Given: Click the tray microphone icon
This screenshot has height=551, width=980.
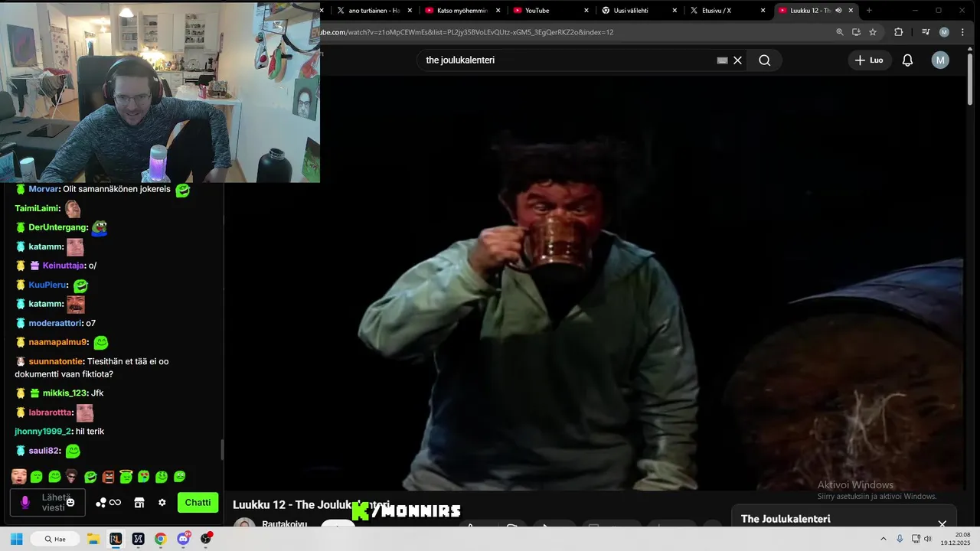Looking at the screenshot, I should point(900,539).
